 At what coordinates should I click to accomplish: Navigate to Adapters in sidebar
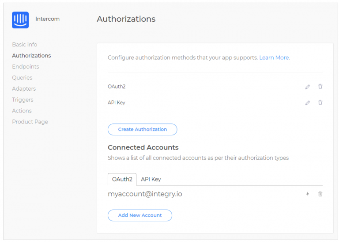pos(24,88)
